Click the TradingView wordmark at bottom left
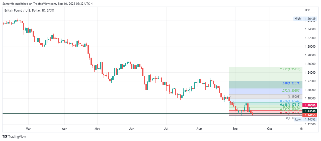321x141 pixels. click(x=17, y=136)
